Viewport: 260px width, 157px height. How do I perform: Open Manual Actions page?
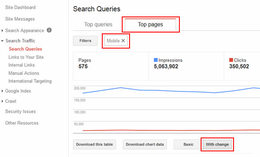24,73
